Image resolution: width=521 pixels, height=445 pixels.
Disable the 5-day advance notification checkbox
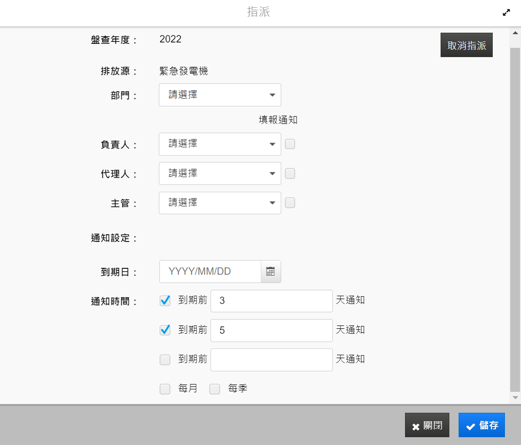[165, 330]
